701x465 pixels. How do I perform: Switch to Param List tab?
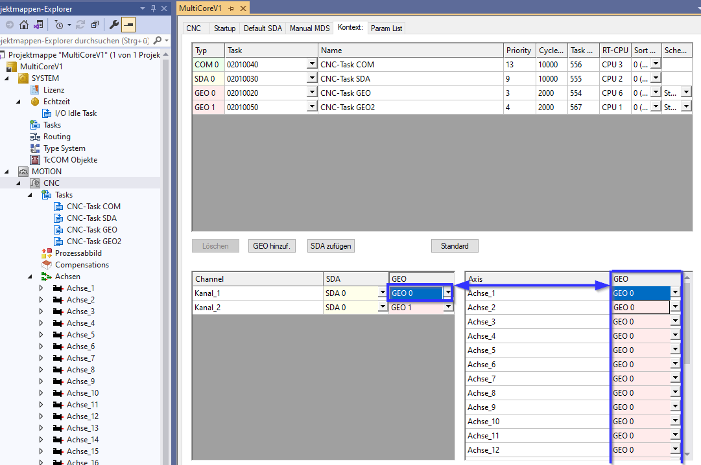click(x=386, y=28)
